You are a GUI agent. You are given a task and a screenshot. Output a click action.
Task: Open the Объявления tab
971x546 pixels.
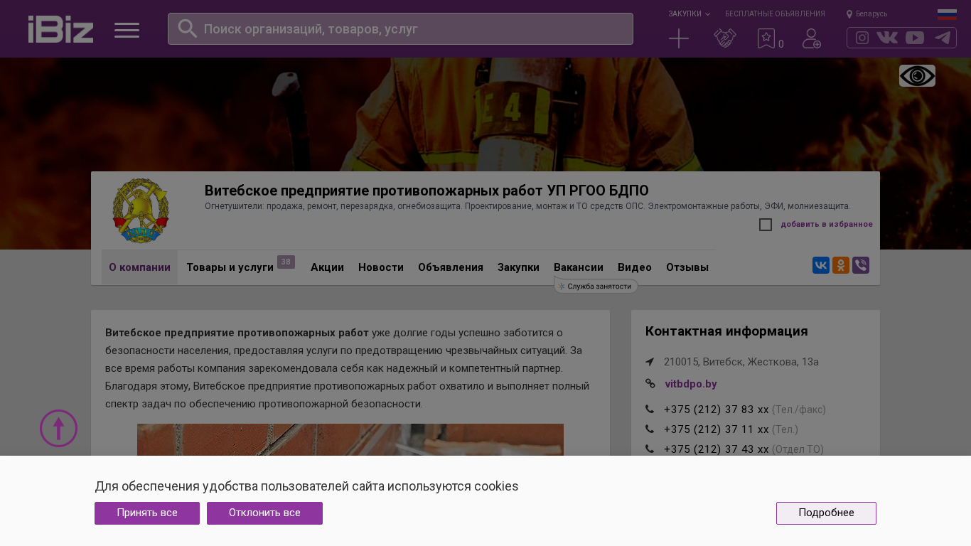click(x=451, y=267)
